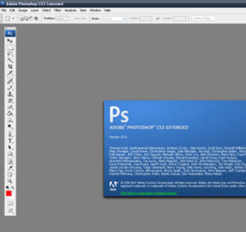Select the Eyedropper tool
The image size is (246, 232).
click(x=10, y=168)
